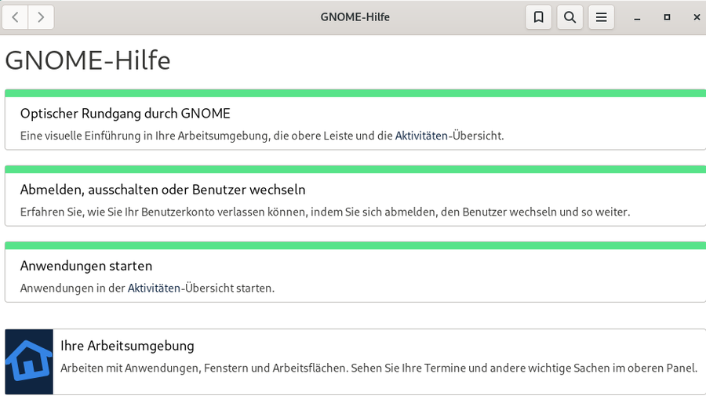Open the hamburger menu in the header
This screenshot has height=403, width=706.
click(x=602, y=17)
